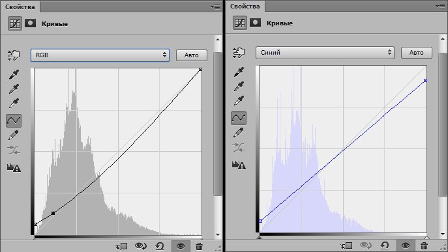Click the upper-right endpoint of the blue curve
Viewport: 448px width, 252px height.
(425, 81)
